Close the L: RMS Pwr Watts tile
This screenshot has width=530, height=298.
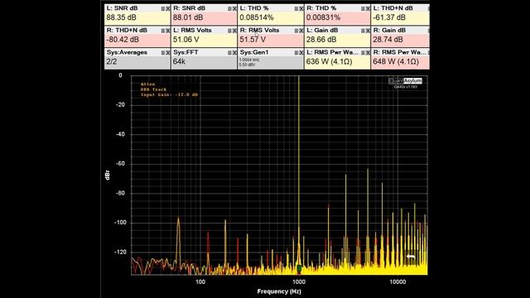(x=368, y=53)
